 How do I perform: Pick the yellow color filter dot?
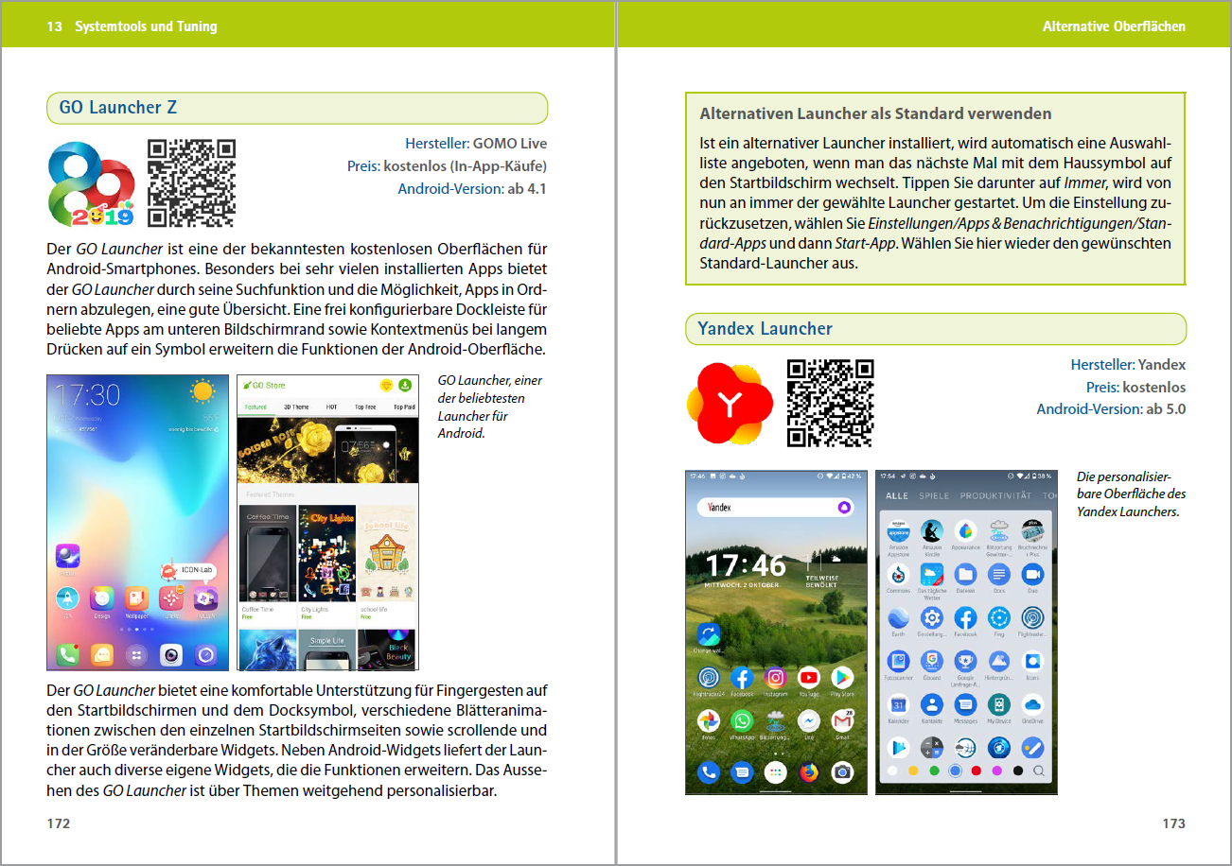tap(913, 771)
